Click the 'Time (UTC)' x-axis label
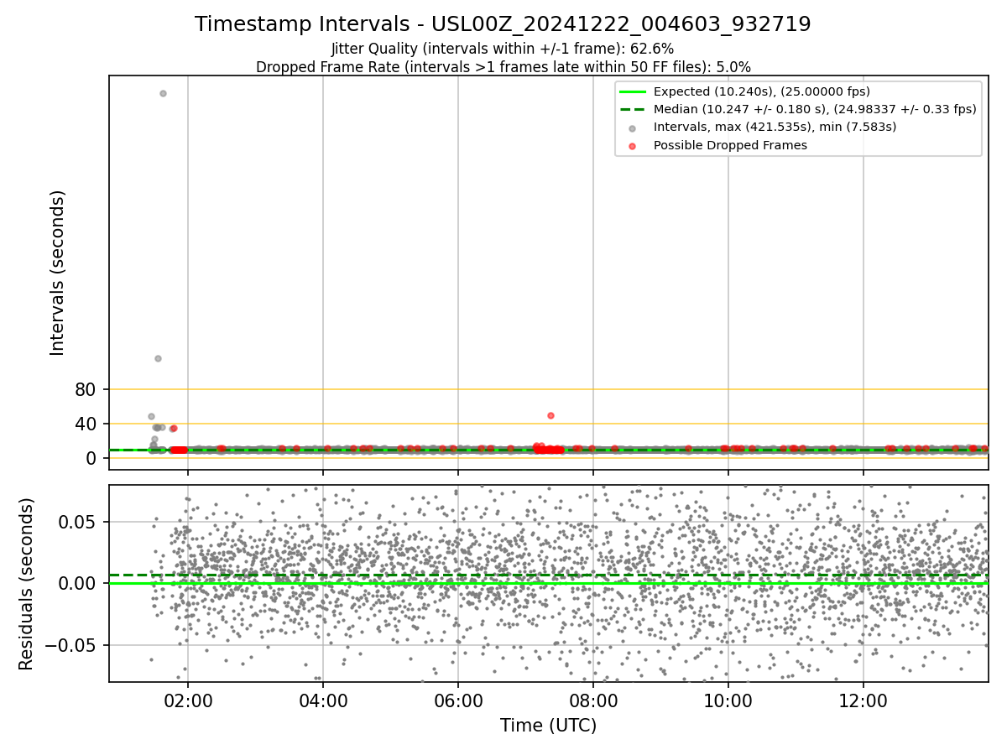1007x755 pixels. point(548,726)
